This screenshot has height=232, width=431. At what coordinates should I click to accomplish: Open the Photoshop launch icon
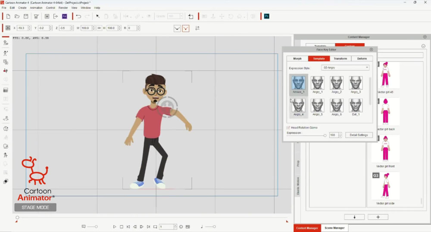(266, 16)
